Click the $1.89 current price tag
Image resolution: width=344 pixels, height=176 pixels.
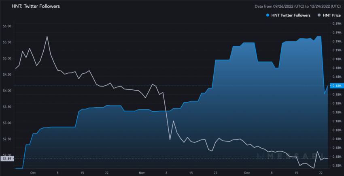pos(7,159)
